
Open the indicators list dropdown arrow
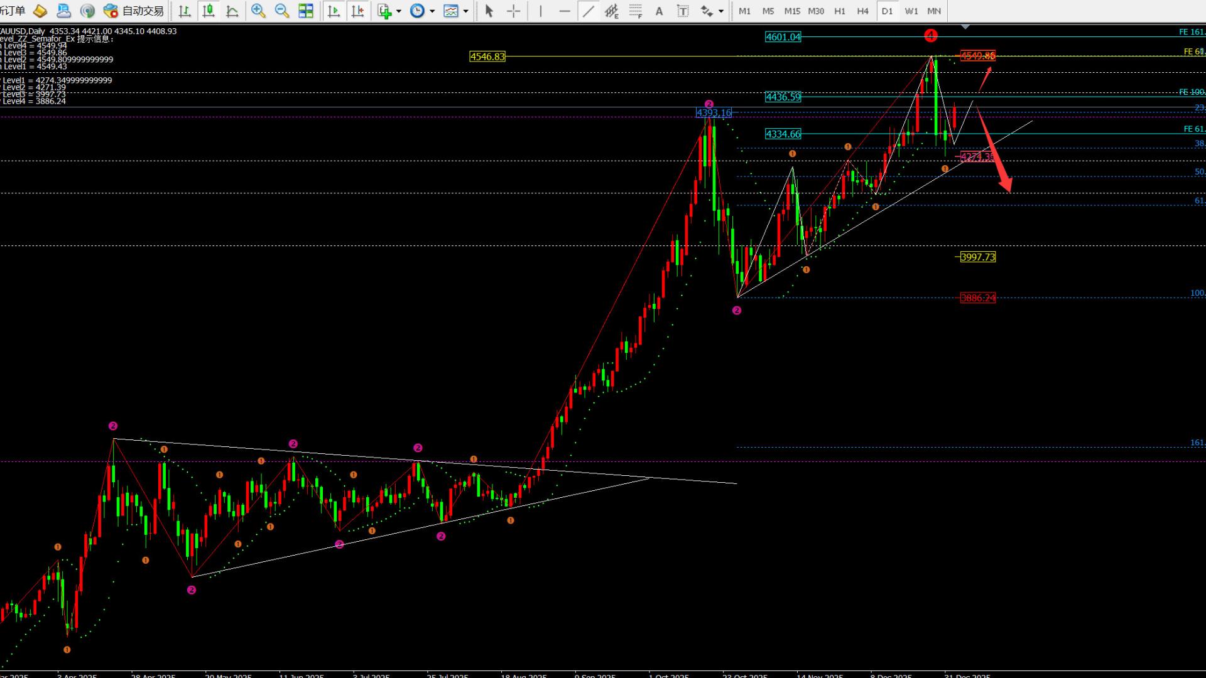(398, 11)
